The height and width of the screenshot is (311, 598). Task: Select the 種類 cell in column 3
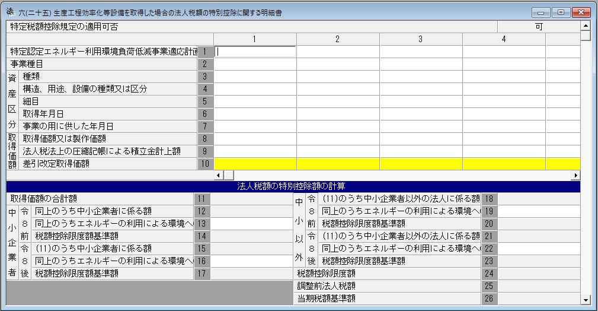coord(421,77)
